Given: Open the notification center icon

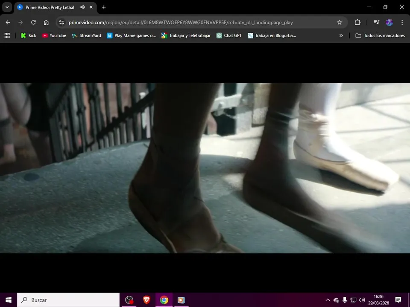Looking at the screenshot, I should [398, 300].
